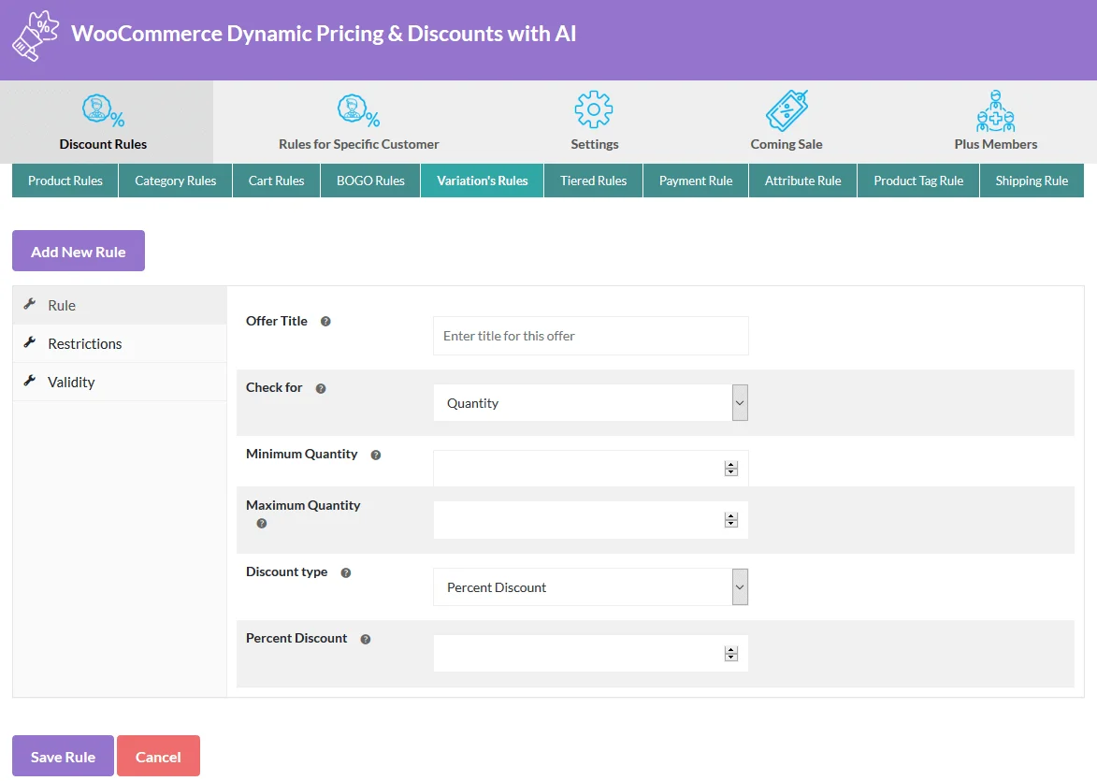Click the plugin logo in the header

(34, 36)
